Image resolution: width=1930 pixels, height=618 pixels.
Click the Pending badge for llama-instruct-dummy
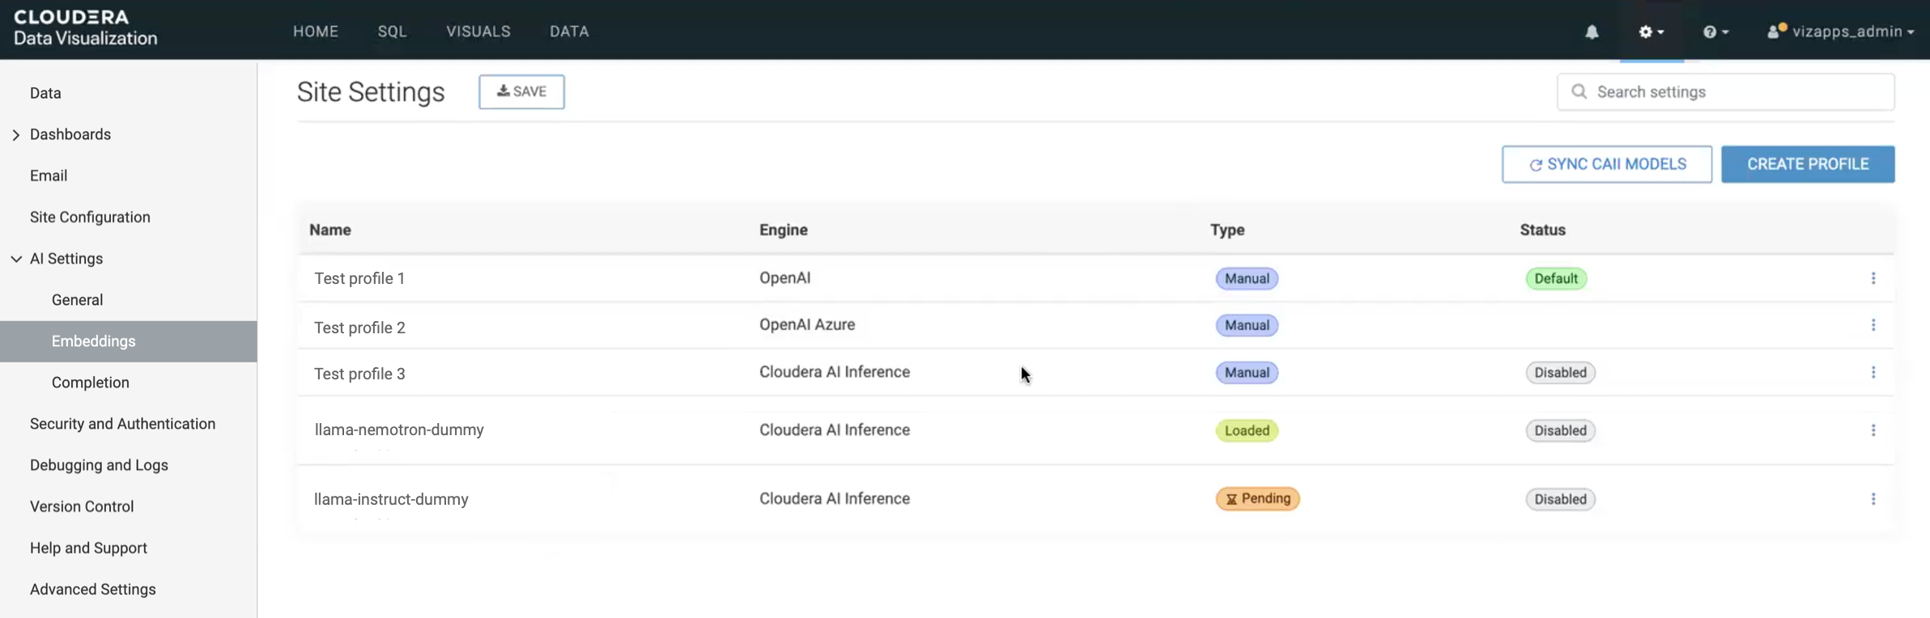click(1257, 499)
